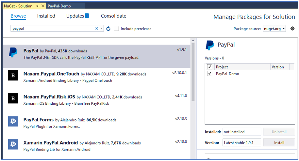This screenshot has height=161, width=299.
Task: Click the Install button
Action: pos(279,142)
